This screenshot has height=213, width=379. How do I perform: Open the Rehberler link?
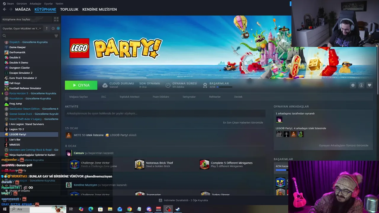pos(215,97)
